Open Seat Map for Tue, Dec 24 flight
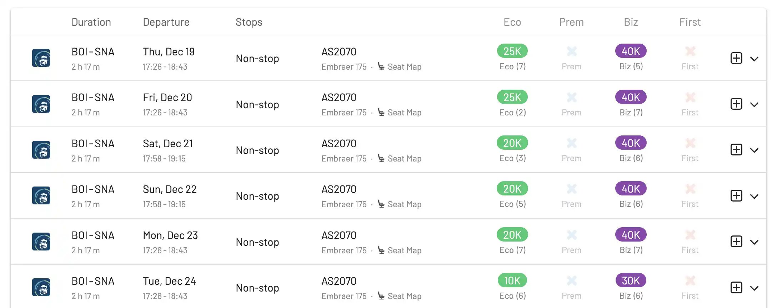 click(404, 296)
